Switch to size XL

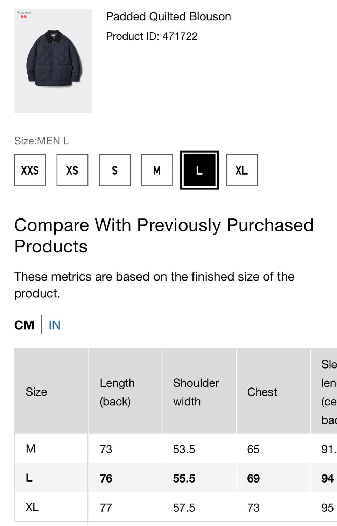point(242,170)
